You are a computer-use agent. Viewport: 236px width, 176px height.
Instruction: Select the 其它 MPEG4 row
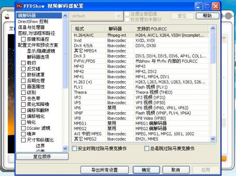pyautogui.click(x=141, y=51)
